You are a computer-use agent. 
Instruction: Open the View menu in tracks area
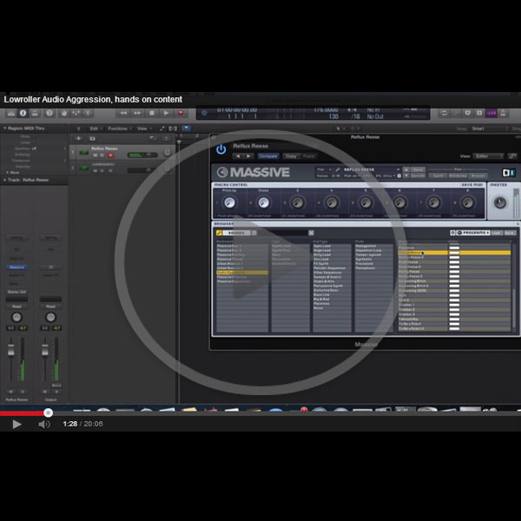(x=142, y=129)
